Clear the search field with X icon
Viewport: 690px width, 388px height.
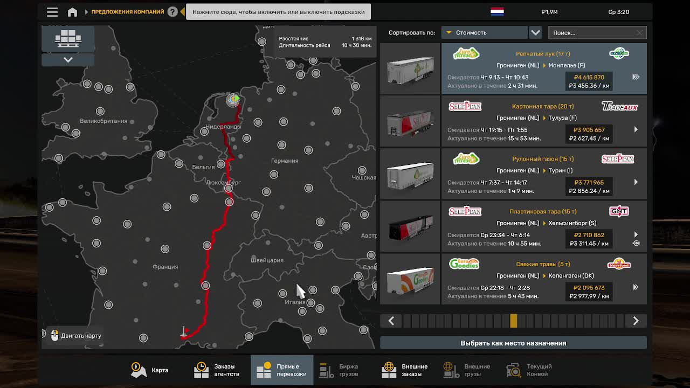639,33
